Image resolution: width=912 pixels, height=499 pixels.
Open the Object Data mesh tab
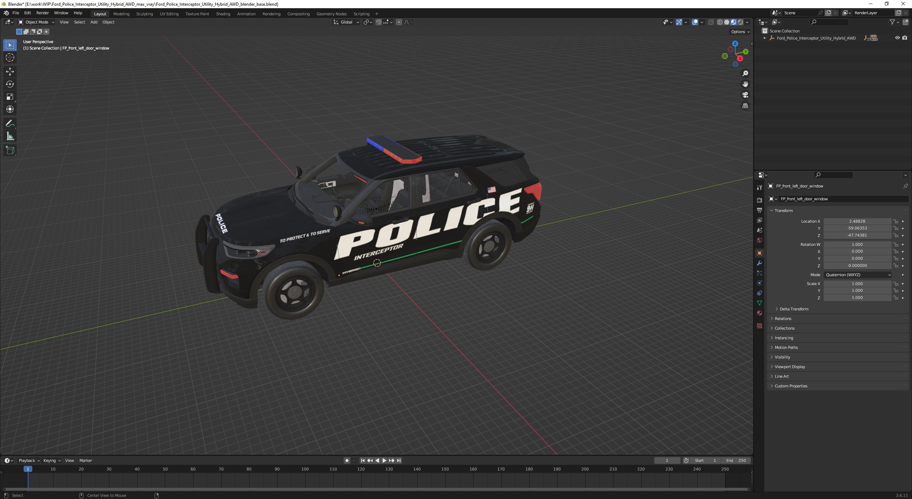pyautogui.click(x=759, y=303)
